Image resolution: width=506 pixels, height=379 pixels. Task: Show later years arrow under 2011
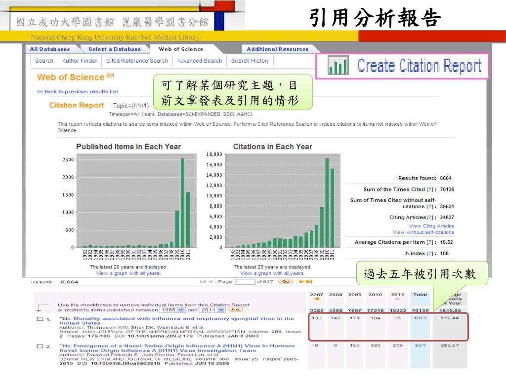[x=398, y=299]
